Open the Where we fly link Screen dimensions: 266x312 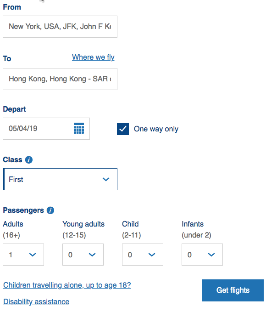tap(93, 57)
